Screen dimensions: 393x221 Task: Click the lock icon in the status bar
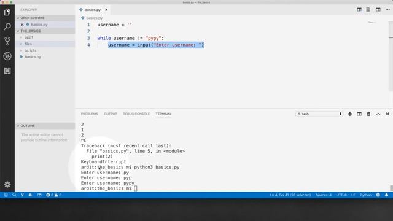pos(30,195)
